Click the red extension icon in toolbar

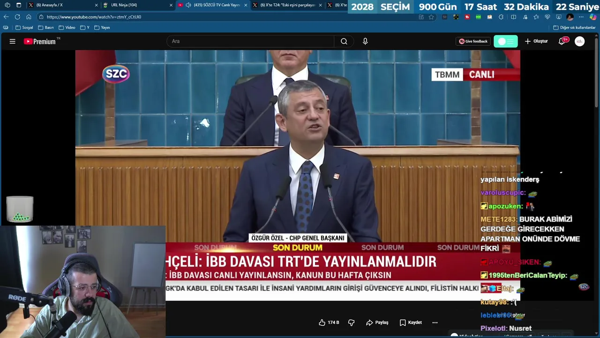click(x=467, y=17)
